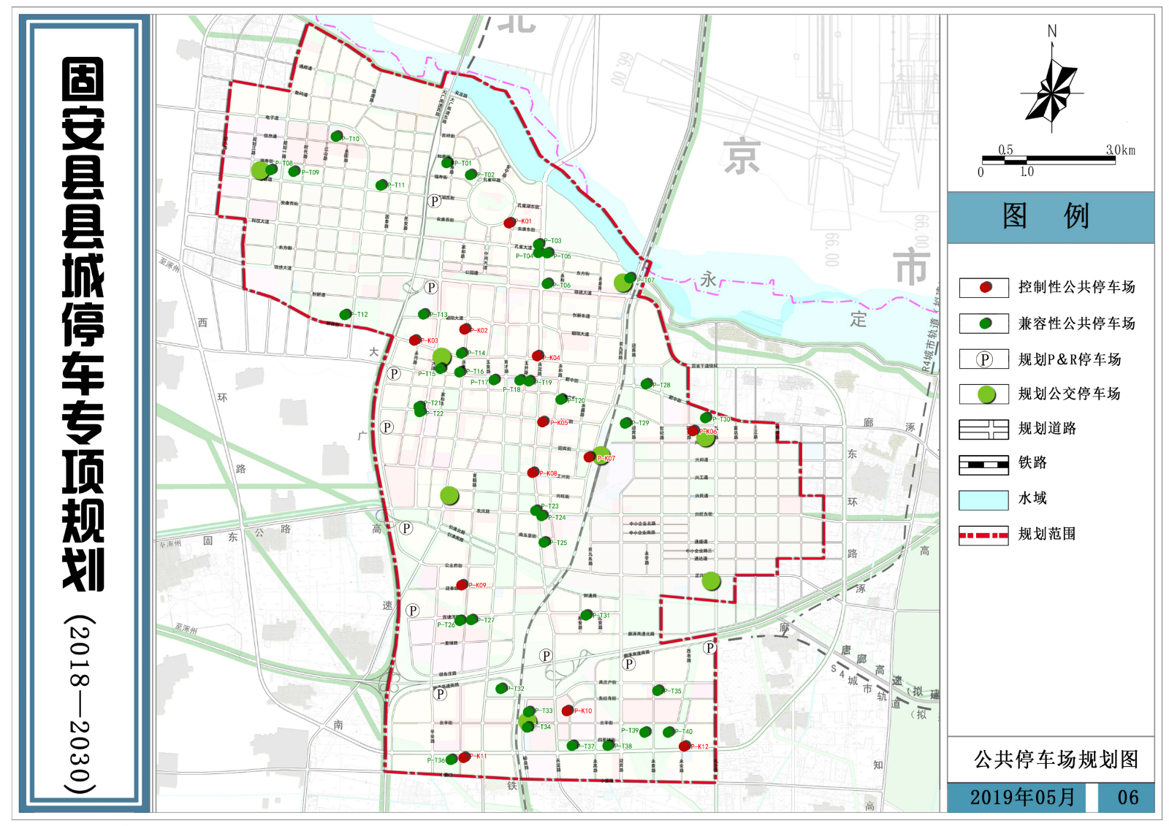This screenshot has height=826, width=1169.
Task: Click the green P-T25 parking marker
Action: [544, 542]
